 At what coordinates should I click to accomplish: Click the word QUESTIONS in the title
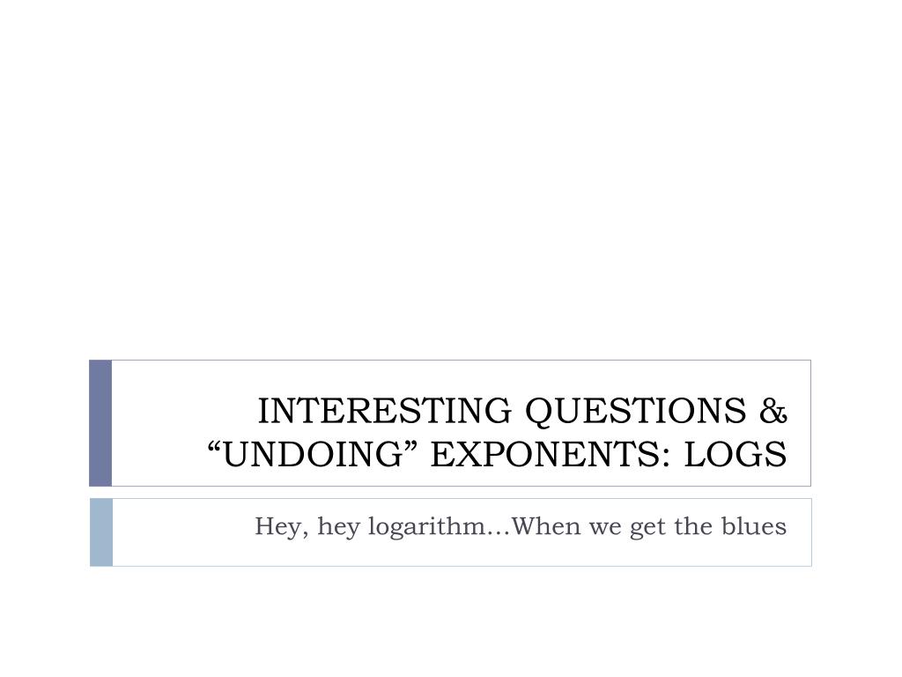(636, 413)
